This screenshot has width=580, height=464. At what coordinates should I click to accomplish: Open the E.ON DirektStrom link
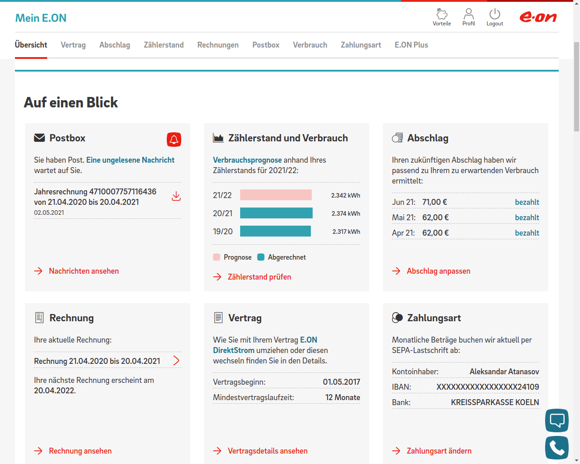(x=265, y=345)
